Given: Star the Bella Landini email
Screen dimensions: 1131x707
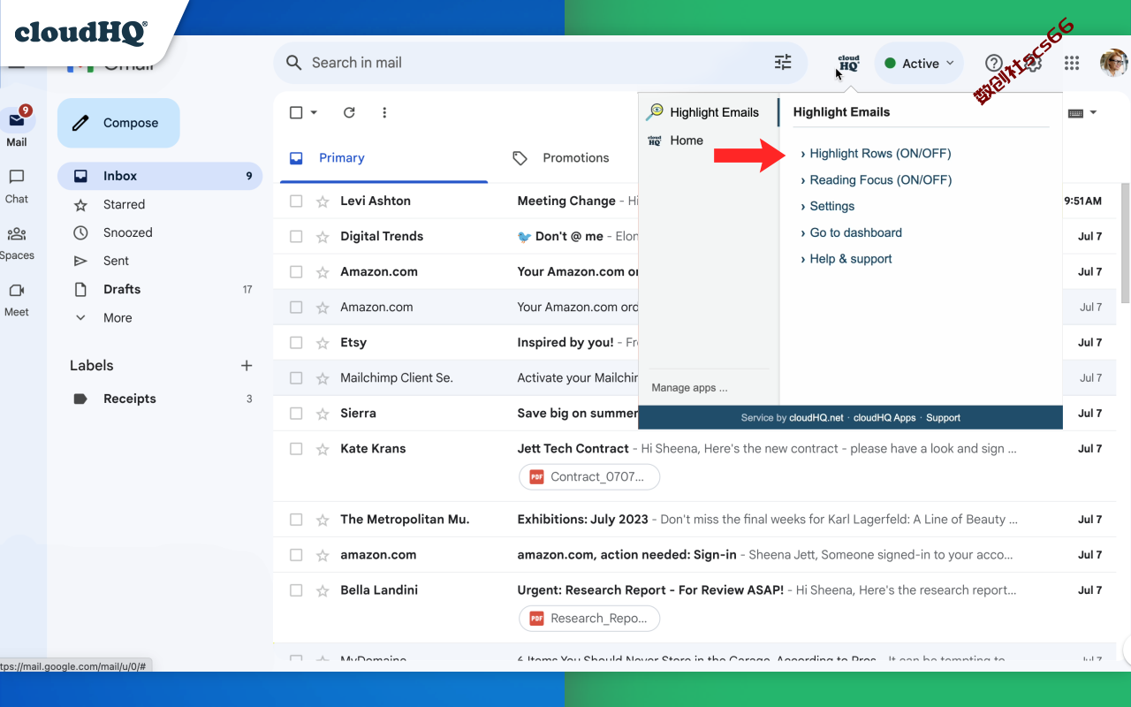Looking at the screenshot, I should tap(323, 589).
